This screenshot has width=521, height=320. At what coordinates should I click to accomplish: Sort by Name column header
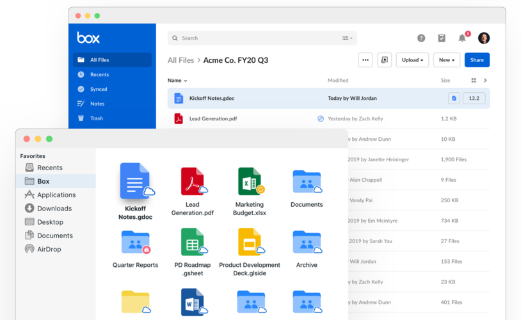pyautogui.click(x=177, y=81)
